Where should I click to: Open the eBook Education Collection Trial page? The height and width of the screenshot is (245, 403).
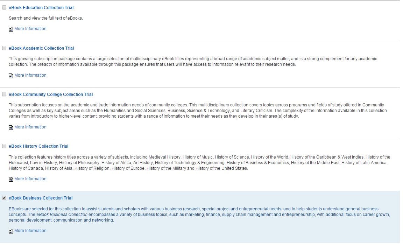(41, 7)
